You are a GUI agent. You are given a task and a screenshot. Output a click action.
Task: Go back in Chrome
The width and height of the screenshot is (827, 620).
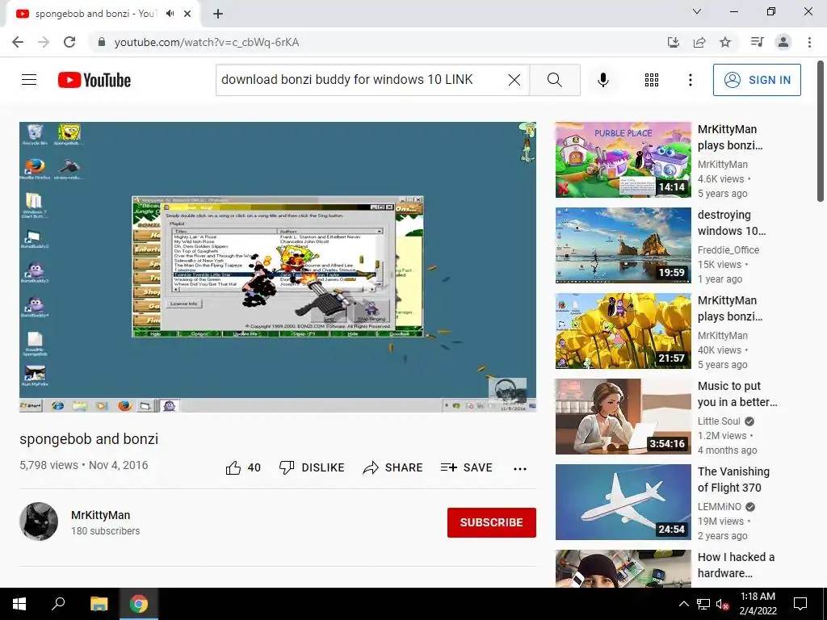[18, 42]
